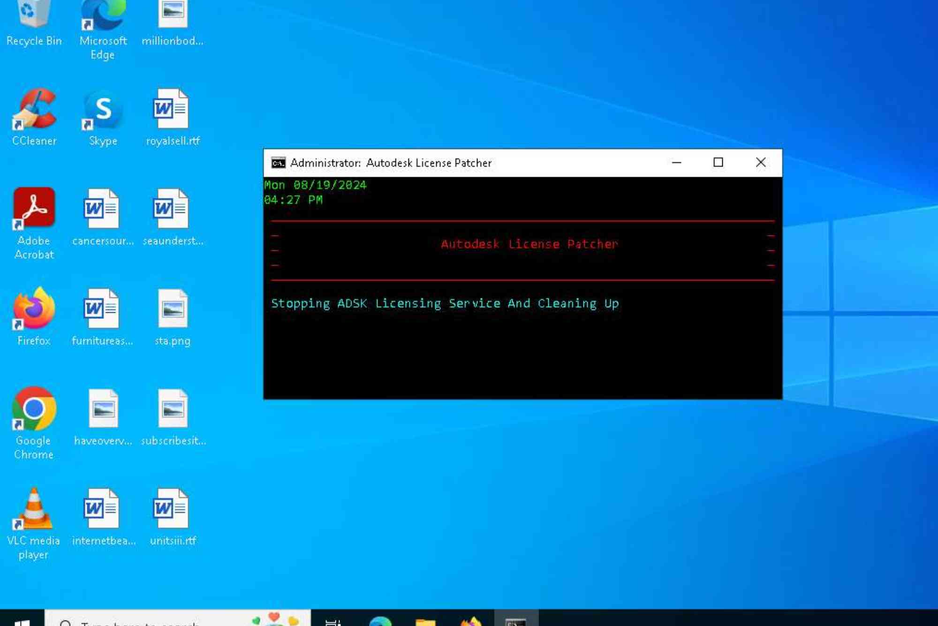Image resolution: width=938 pixels, height=626 pixels.
Task: Close the Autodesk License Patcher window
Action: click(x=761, y=163)
